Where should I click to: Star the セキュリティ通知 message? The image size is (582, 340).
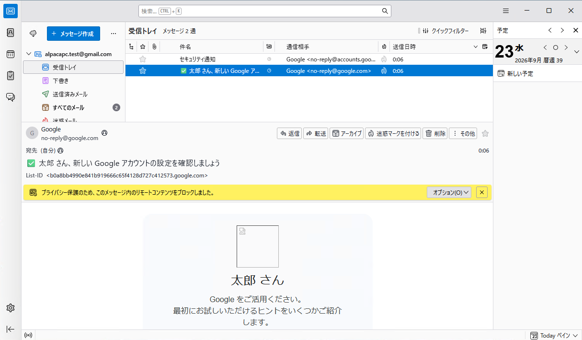[142, 59]
